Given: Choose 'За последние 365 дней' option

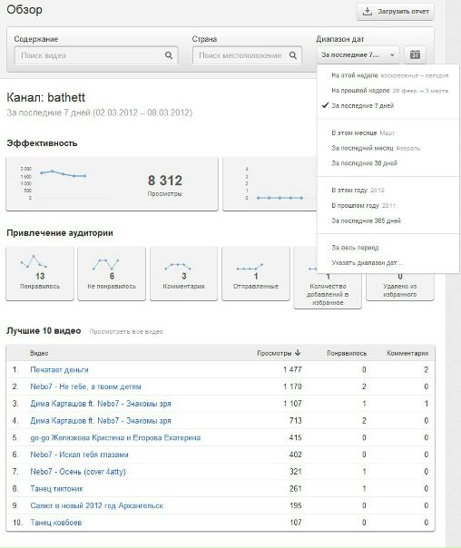Looking at the screenshot, I should coord(366,220).
